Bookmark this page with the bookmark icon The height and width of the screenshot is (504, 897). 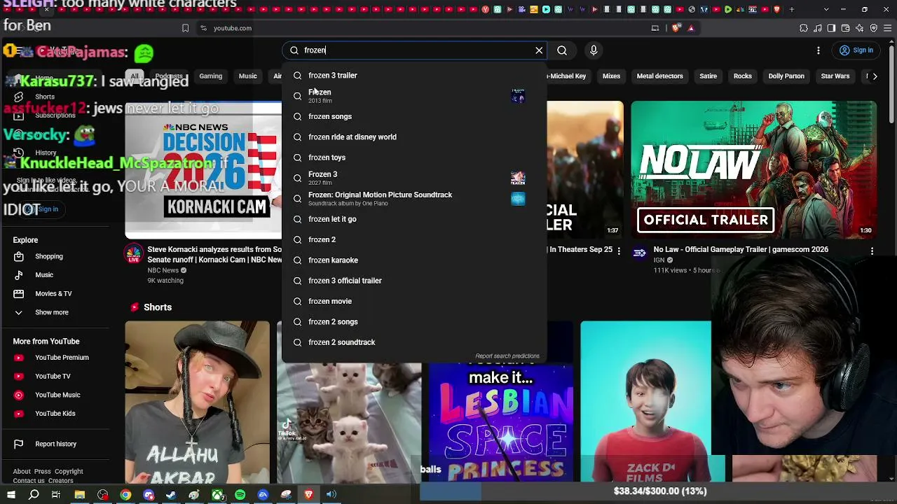tap(185, 28)
